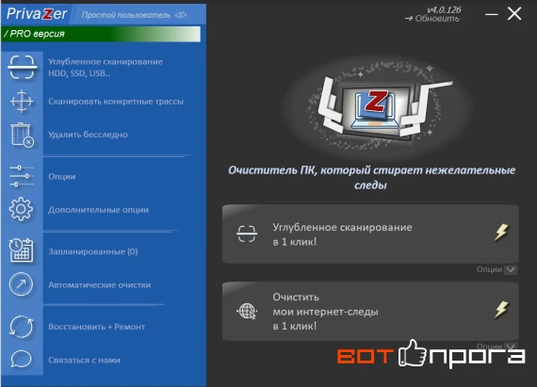
Task: Select the crosshair scan specific traces icon
Action: pyautogui.click(x=22, y=102)
